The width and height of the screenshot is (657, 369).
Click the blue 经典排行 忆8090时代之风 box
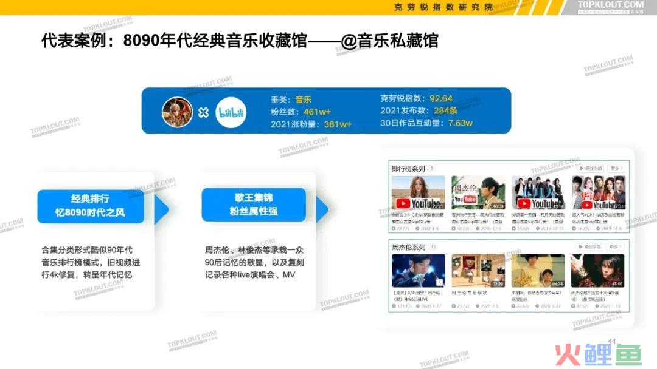coord(91,206)
